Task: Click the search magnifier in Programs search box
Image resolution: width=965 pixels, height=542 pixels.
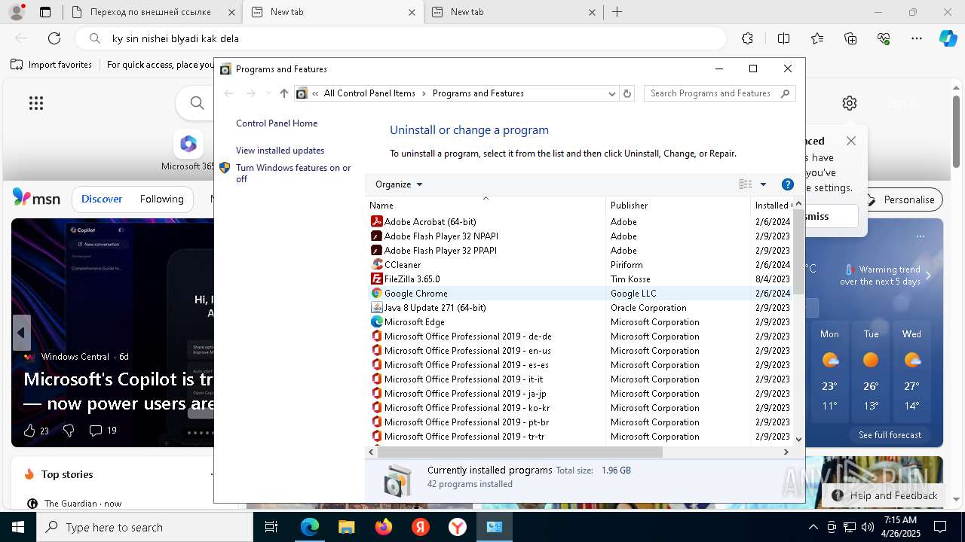Action: coord(785,93)
